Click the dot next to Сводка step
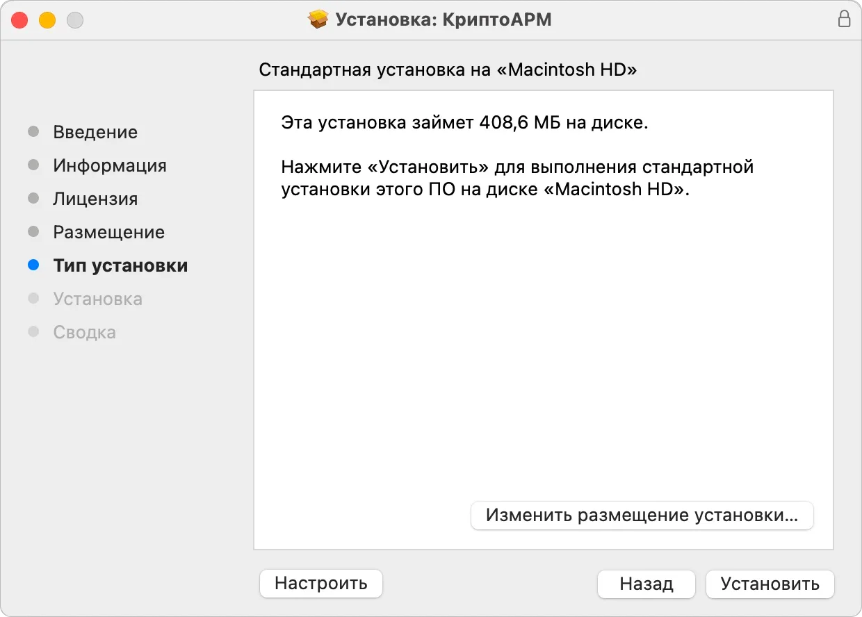 [33, 331]
